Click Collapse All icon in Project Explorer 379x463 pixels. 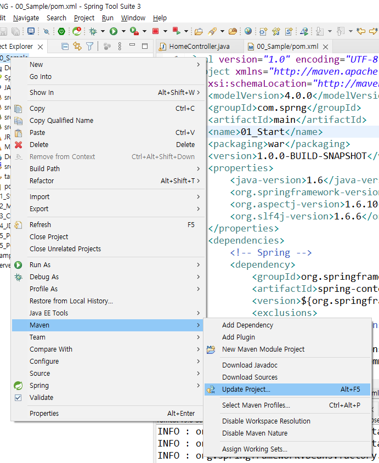click(x=65, y=46)
